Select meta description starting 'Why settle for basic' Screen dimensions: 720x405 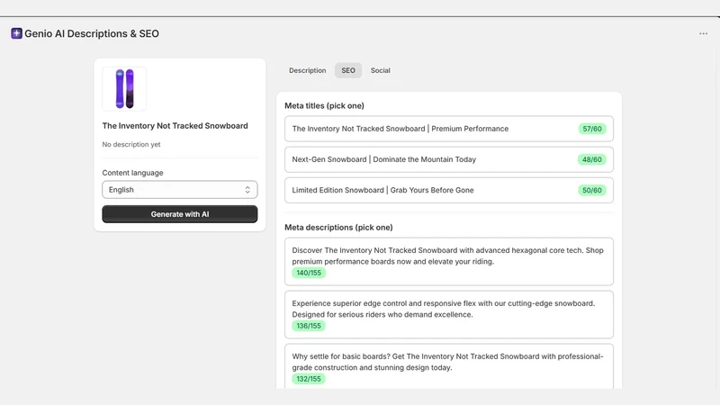448,366
